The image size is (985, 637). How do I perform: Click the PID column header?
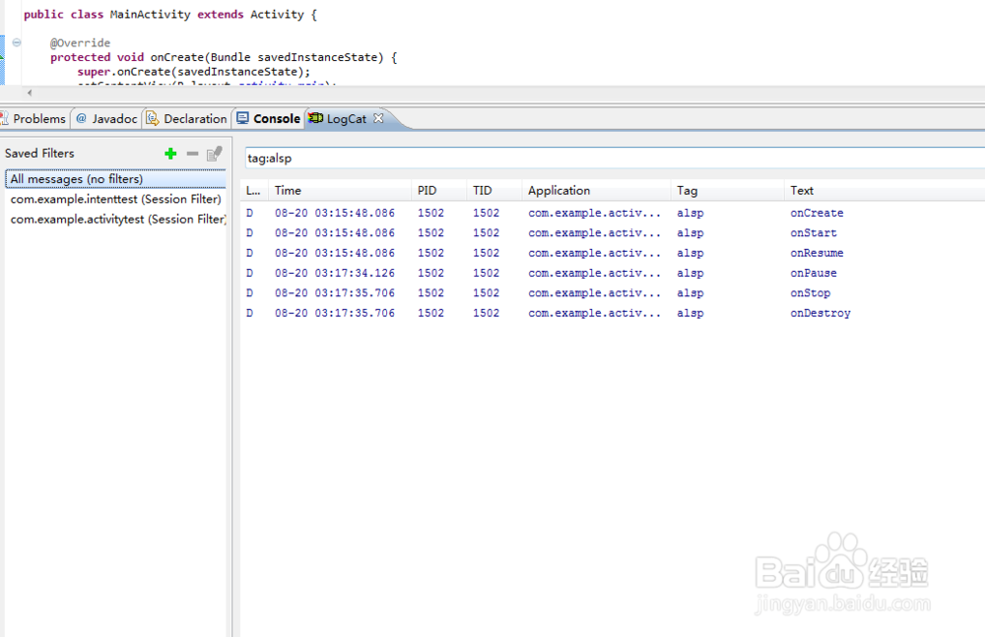click(x=439, y=190)
